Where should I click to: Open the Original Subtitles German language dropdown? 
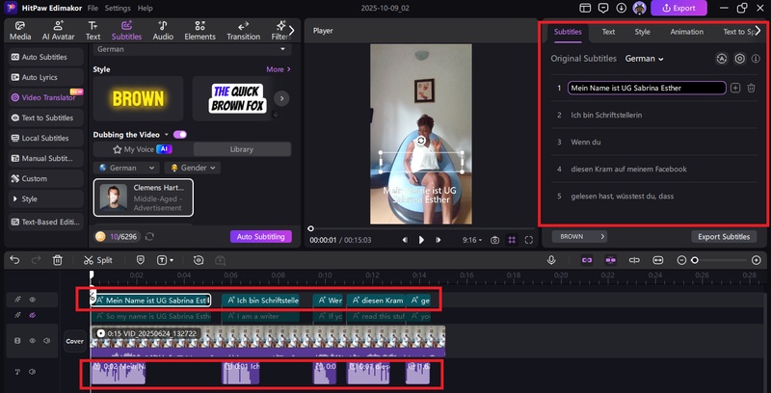coord(645,59)
